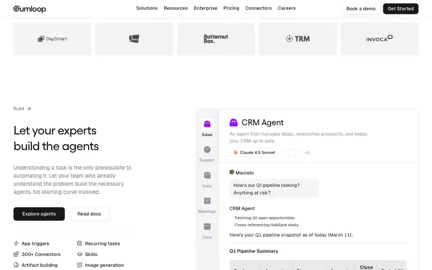Click the "Skills" feature text
Screen dimensions: 432x270
(91, 254)
